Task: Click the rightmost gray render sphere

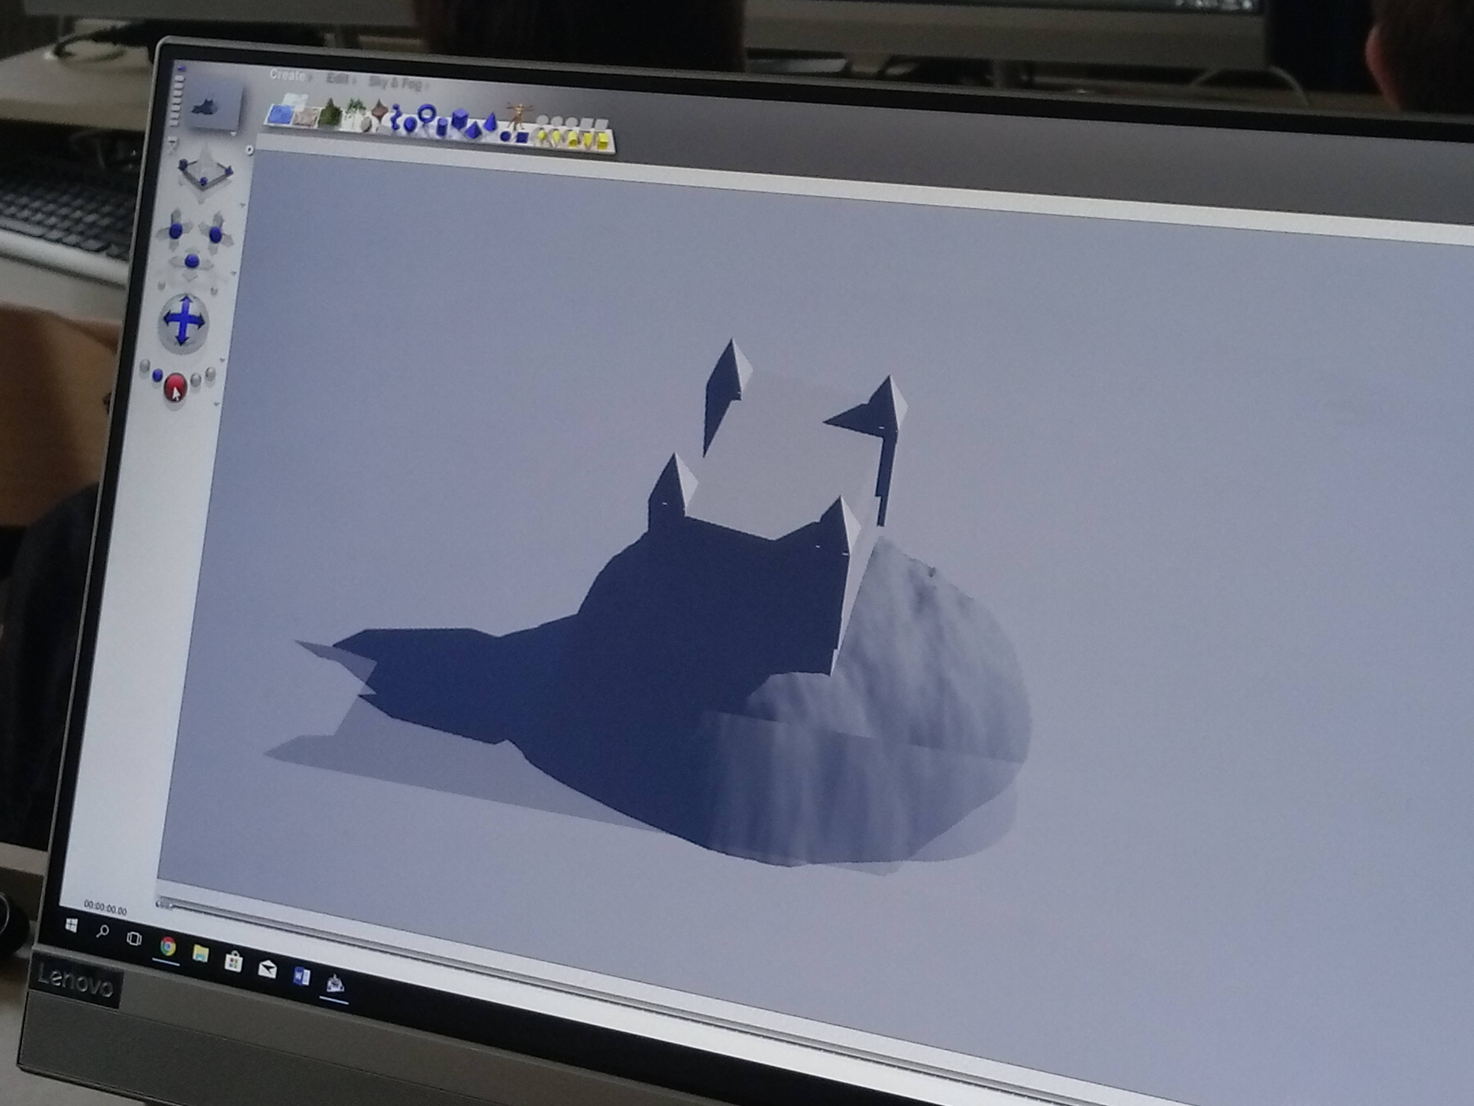Action: [210, 374]
